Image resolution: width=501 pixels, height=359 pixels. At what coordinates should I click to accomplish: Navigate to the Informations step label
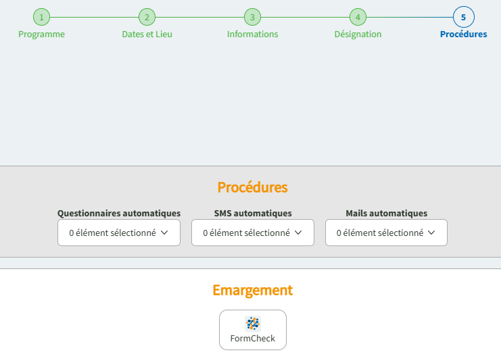(252, 34)
